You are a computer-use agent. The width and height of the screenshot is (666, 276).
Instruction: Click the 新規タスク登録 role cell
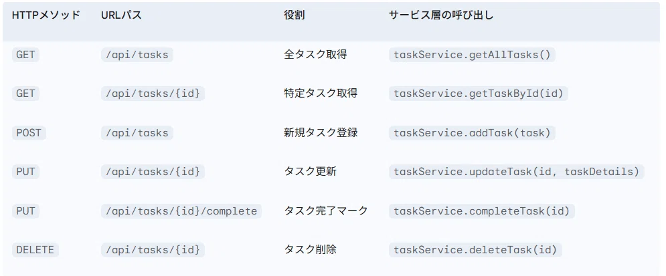point(320,133)
